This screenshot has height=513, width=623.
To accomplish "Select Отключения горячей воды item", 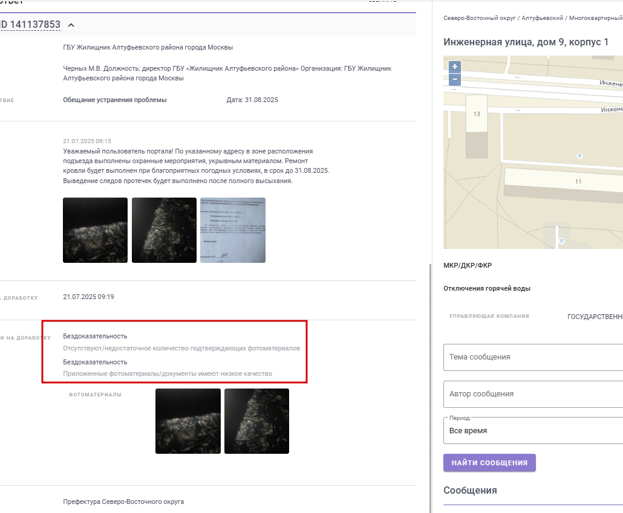I will [x=487, y=288].
